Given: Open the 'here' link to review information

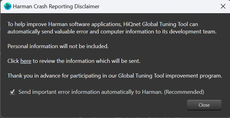Looking at the screenshot, I should 26,61.
